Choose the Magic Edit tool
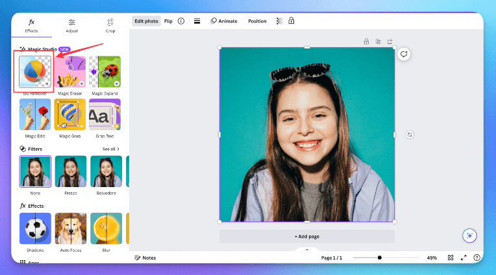496x275 pixels. [35, 115]
